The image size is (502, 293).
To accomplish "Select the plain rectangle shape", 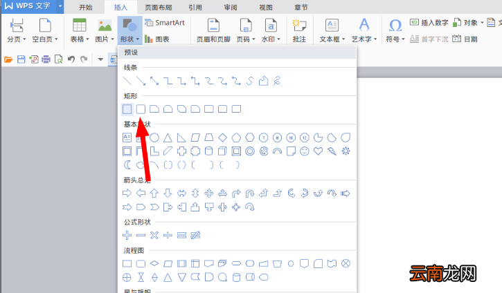I will (x=127, y=109).
